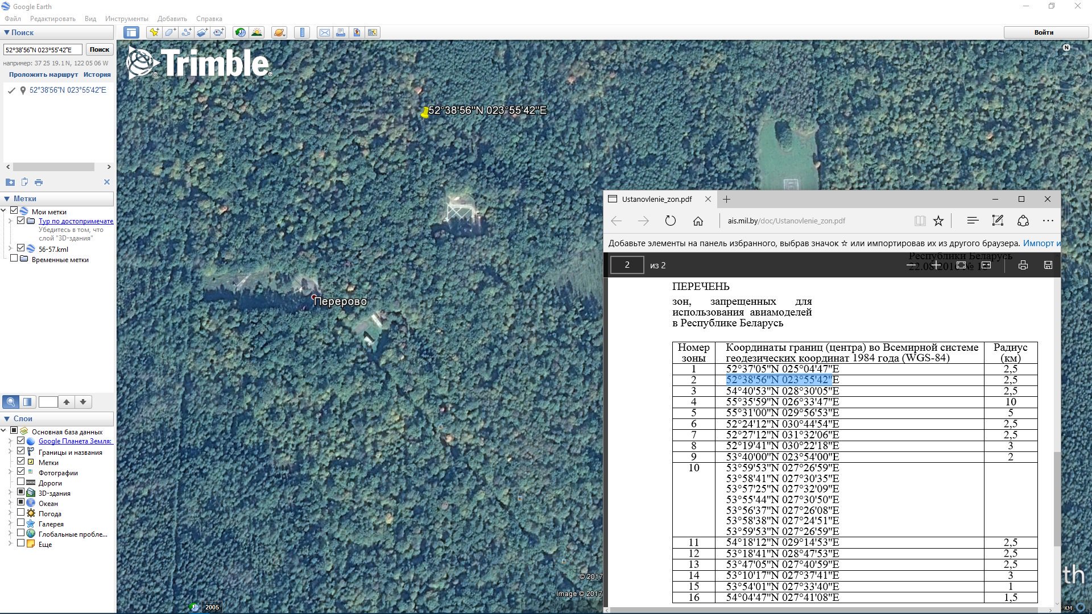Show sunlight across the landscape
The height and width of the screenshot is (614, 1092).
pos(257,32)
